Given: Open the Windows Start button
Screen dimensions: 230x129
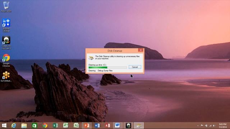Looking at the screenshot, I should pos(4,125).
